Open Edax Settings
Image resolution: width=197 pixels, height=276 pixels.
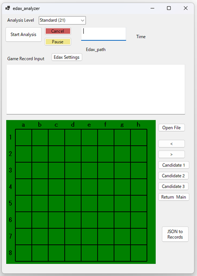pyautogui.click(x=67, y=57)
